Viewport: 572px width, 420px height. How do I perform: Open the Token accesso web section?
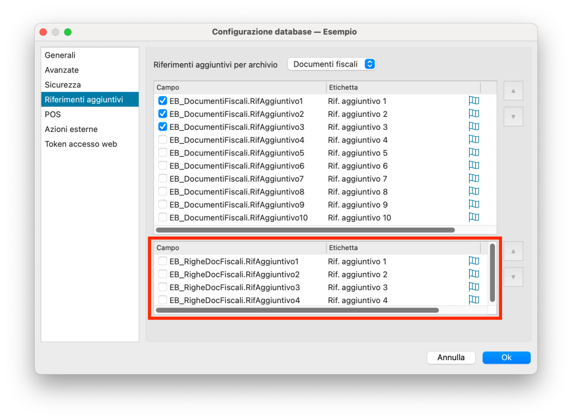81,144
